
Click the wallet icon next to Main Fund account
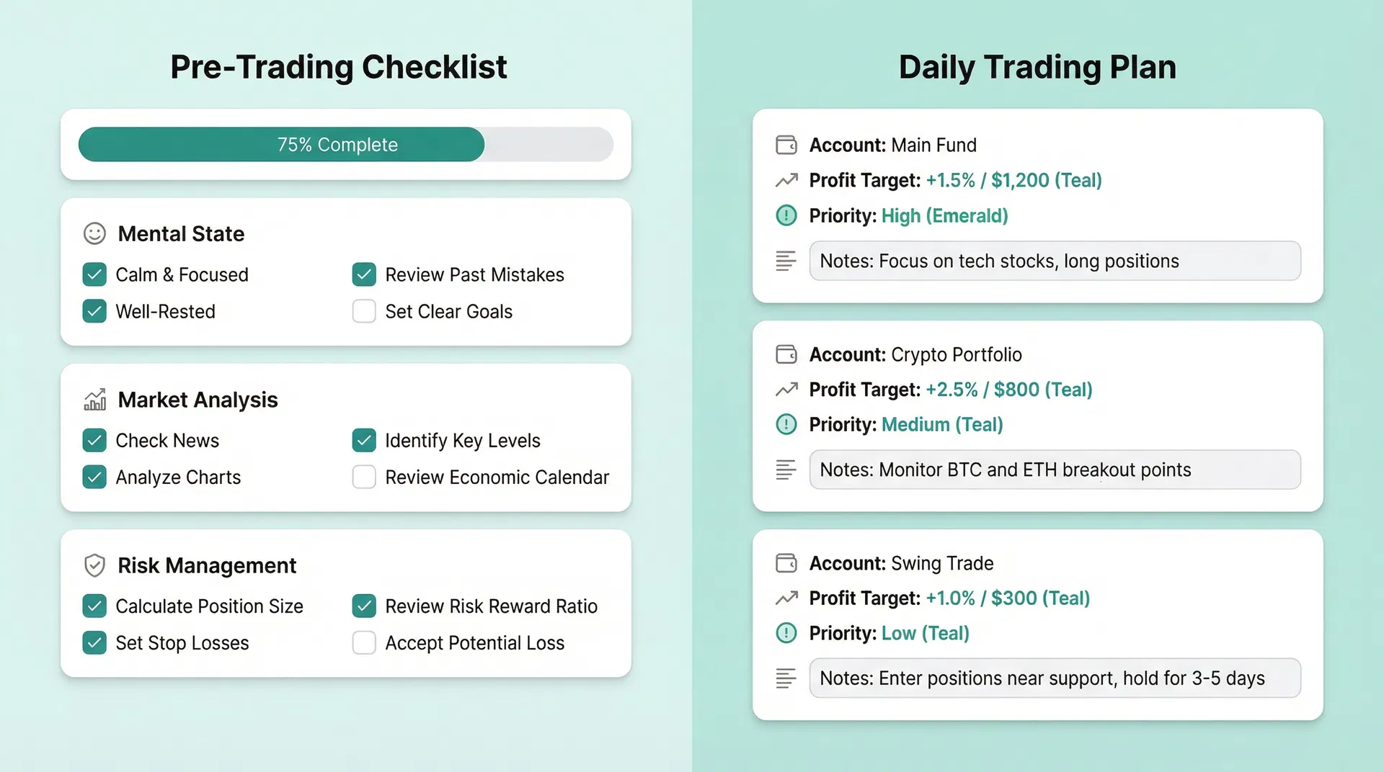click(x=786, y=144)
